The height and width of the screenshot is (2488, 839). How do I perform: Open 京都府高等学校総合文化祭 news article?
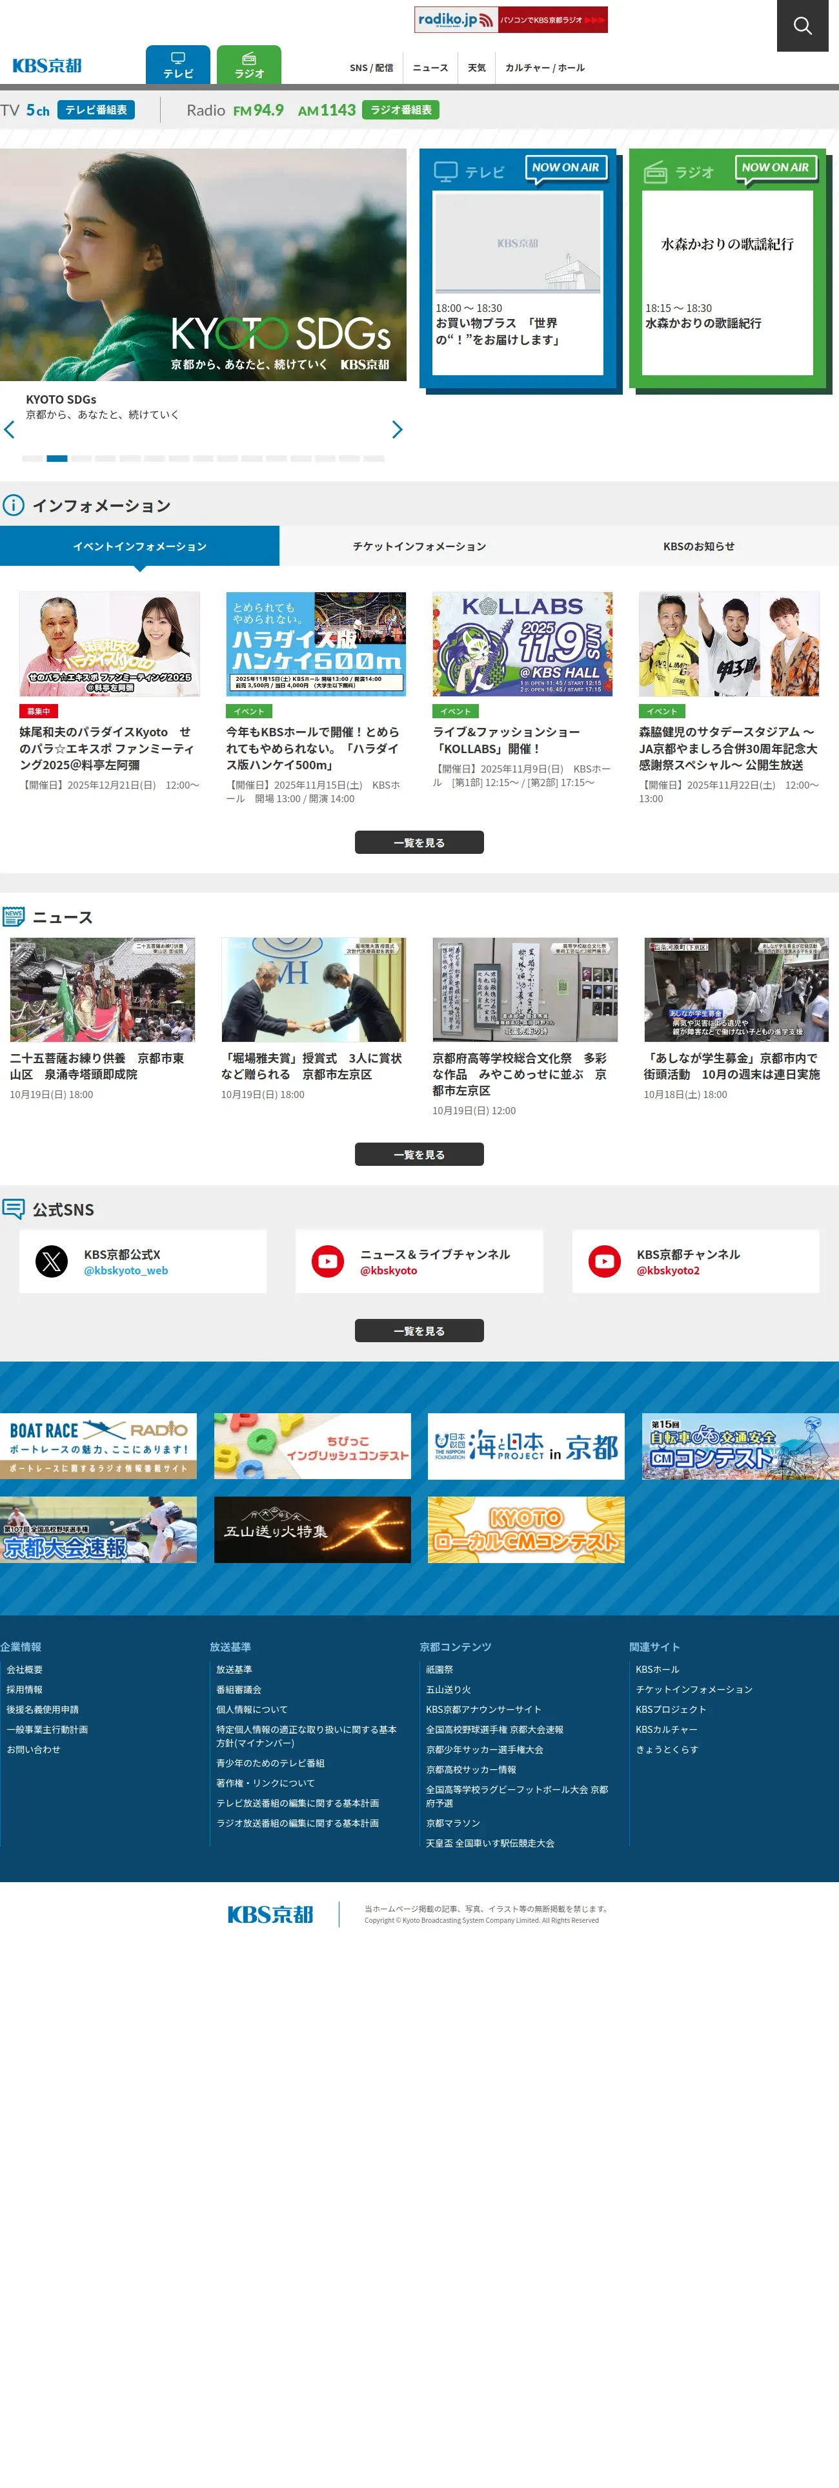(525, 1027)
